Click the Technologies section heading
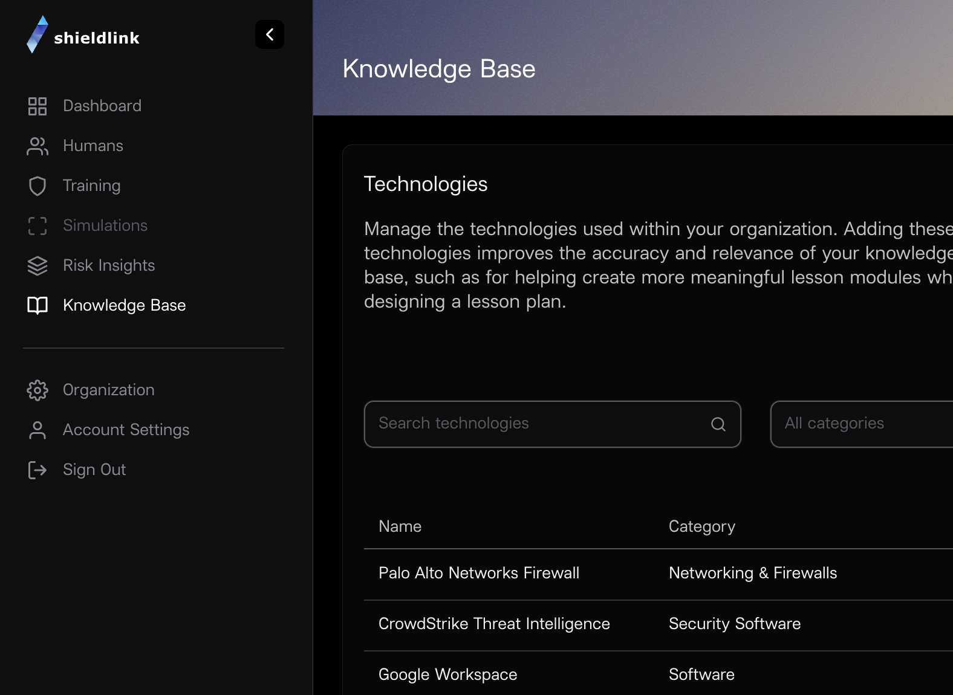Viewport: 953px width, 695px height. point(426,184)
